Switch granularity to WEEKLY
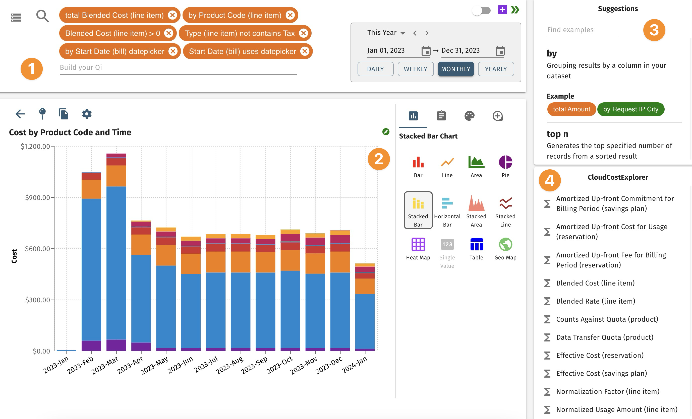 tap(415, 69)
